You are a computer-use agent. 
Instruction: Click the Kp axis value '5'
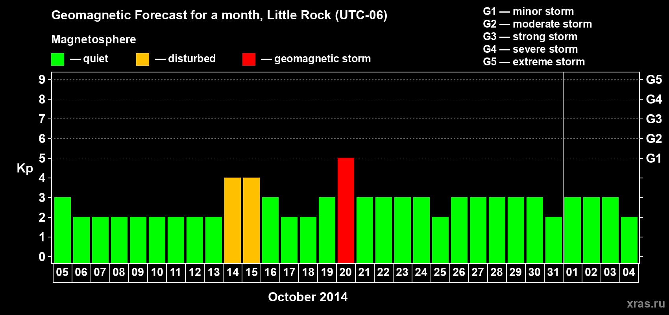pos(42,158)
